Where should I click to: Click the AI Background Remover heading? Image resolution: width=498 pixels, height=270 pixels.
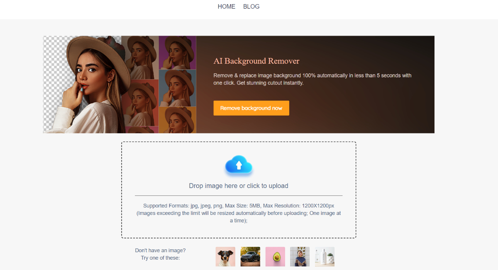click(256, 61)
